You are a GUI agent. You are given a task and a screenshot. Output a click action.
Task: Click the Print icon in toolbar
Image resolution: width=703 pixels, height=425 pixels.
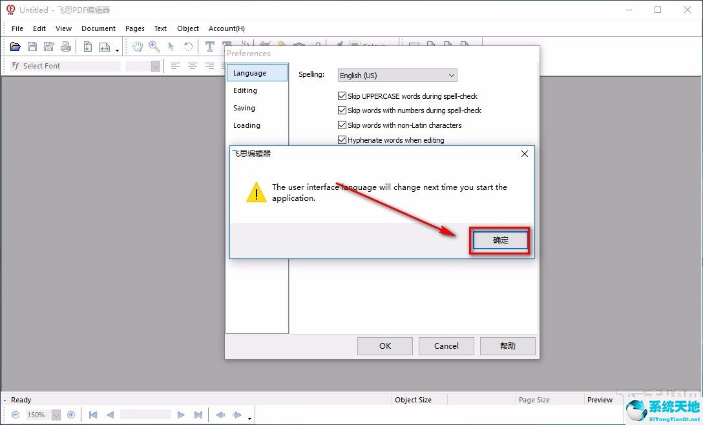[x=66, y=47]
